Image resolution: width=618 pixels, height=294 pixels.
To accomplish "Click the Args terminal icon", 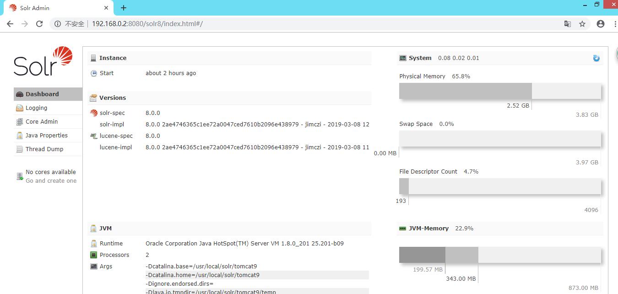I will [93, 267].
